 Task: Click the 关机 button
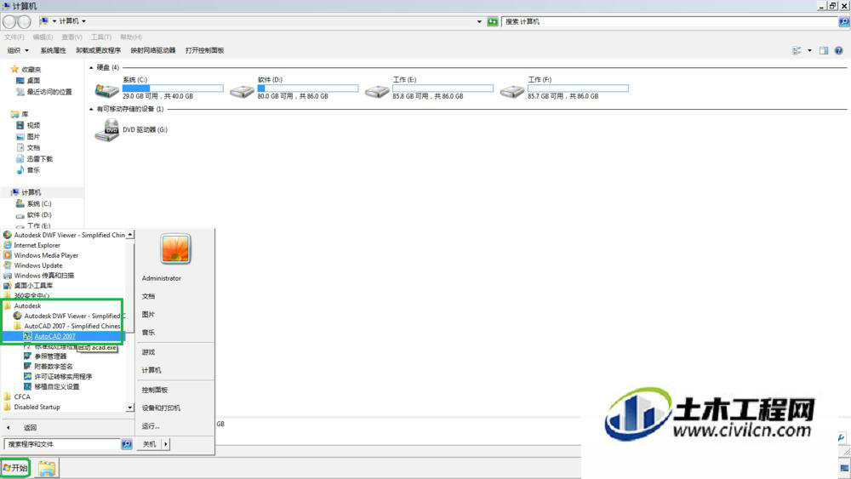149,444
